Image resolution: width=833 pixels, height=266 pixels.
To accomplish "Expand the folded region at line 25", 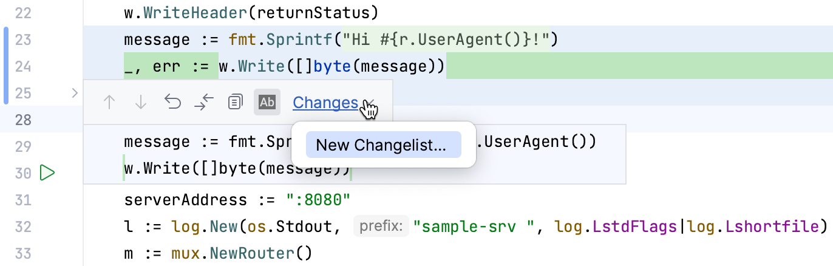I will click(75, 93).
